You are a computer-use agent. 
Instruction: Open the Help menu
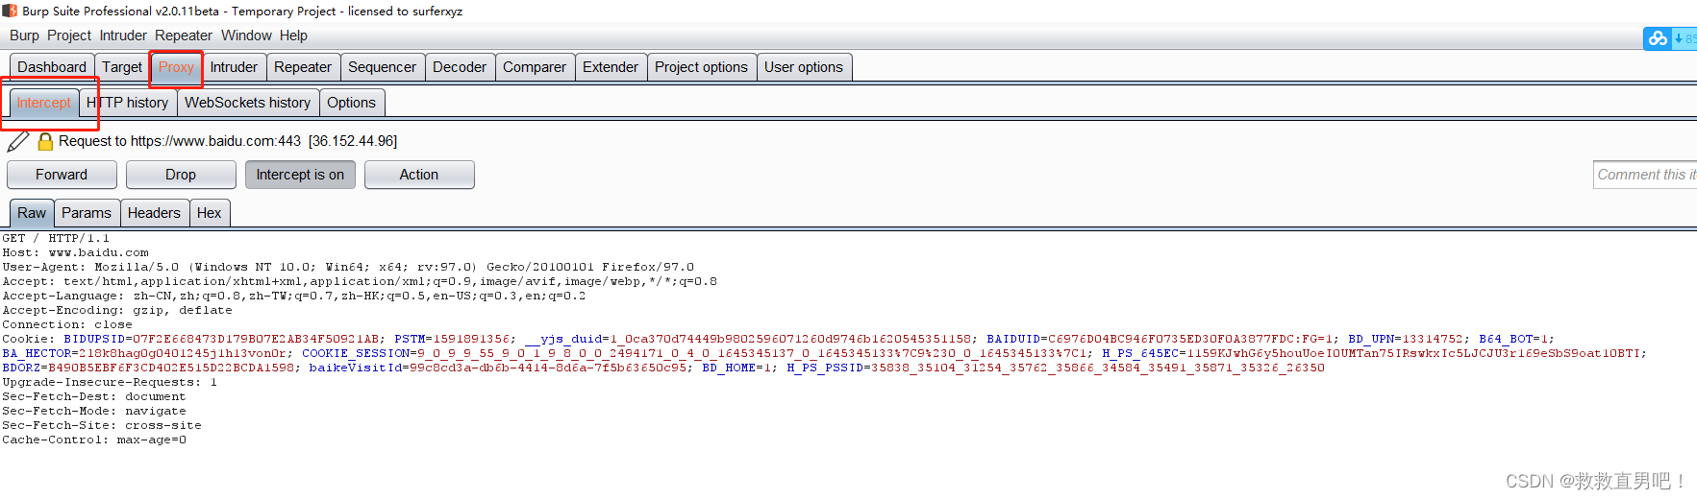pyautogui.click(x=293, y=36)
